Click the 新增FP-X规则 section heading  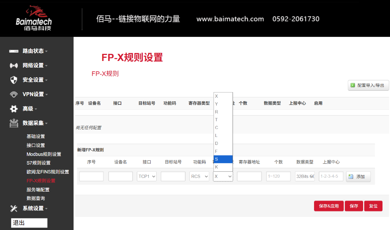[90, 150]
